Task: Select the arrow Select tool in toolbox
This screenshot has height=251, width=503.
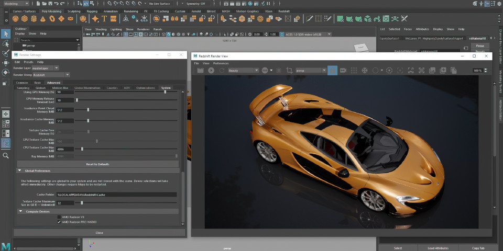Action: (x=6, y=33)
